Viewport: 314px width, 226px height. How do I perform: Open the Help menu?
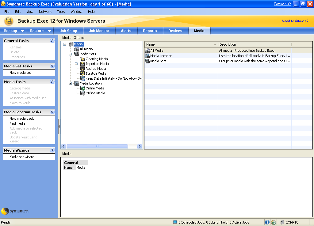pyautogui.click(x=91, y=12)
